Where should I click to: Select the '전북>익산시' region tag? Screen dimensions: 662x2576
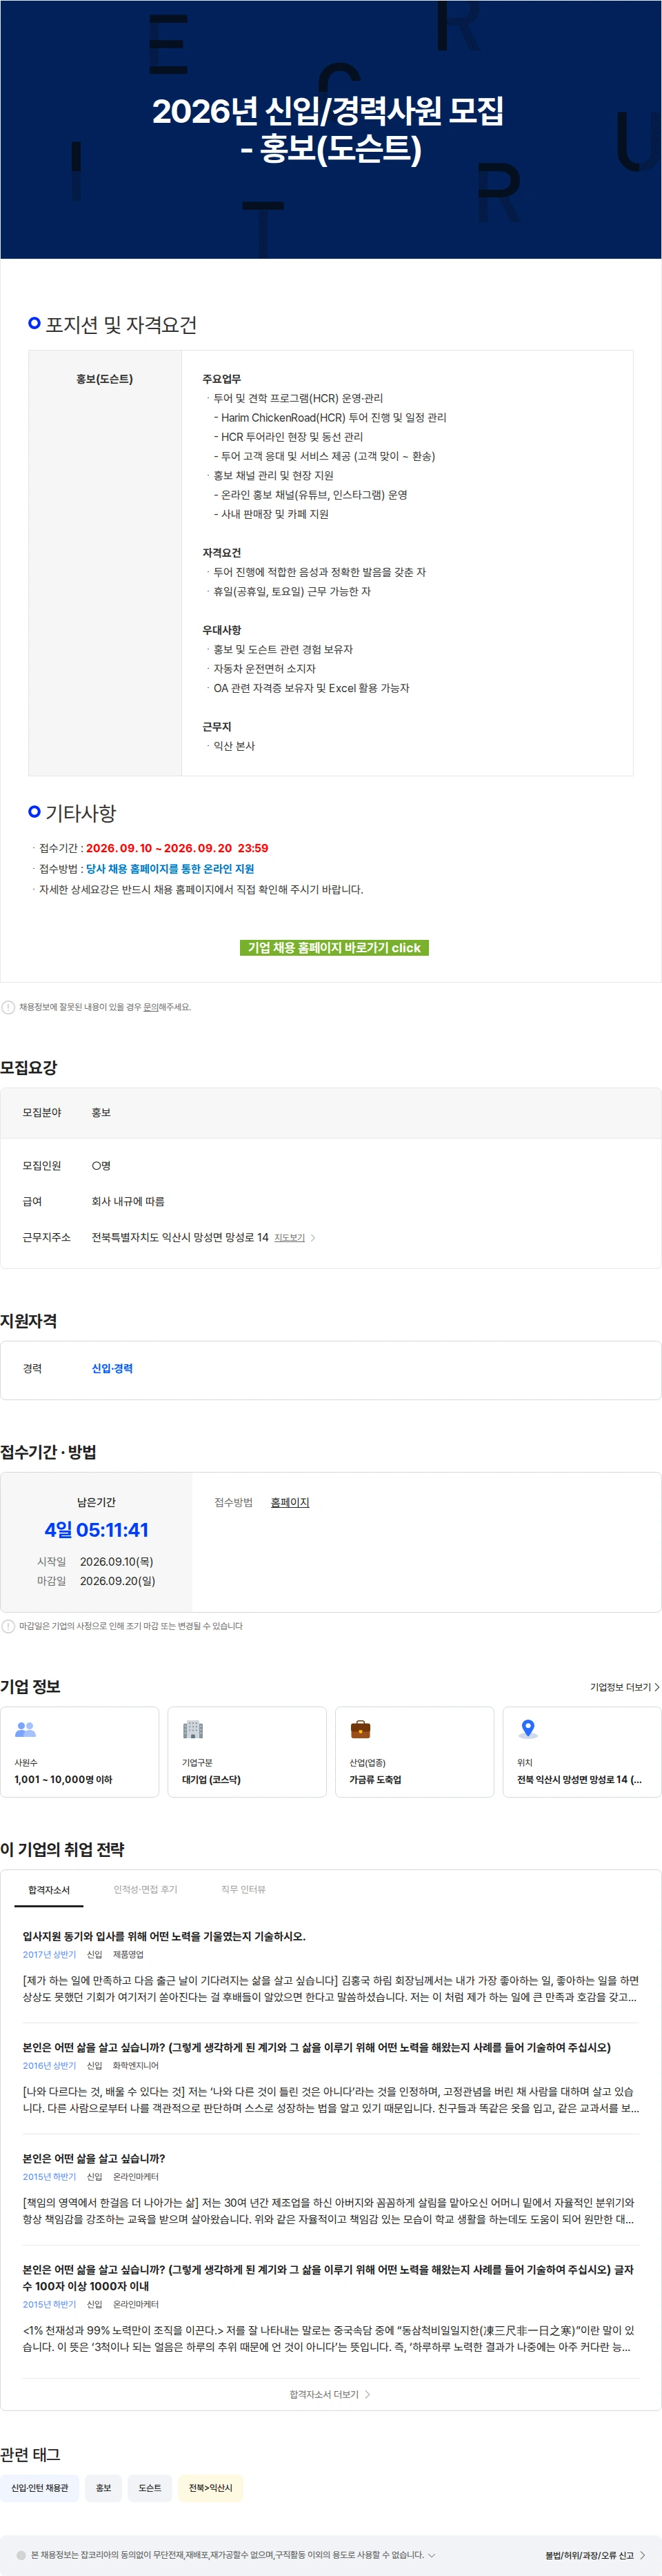pyautogui.click(x=210, y=2488)
